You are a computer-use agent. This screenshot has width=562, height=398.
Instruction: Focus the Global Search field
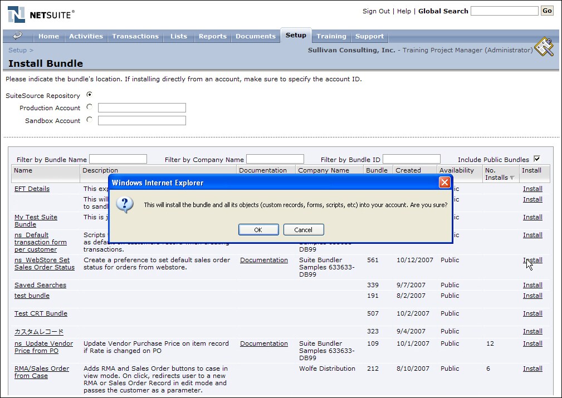point(504,11)
